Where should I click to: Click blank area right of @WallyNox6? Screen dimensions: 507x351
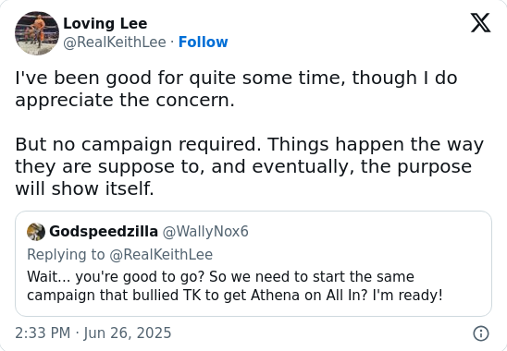368,232
